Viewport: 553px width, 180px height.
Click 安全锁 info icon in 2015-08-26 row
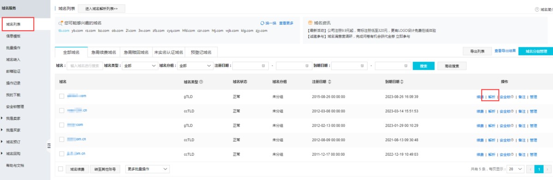pos(512,97)
